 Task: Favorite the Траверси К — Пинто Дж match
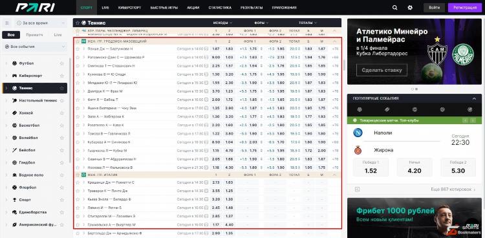click(x=78, y=191)
